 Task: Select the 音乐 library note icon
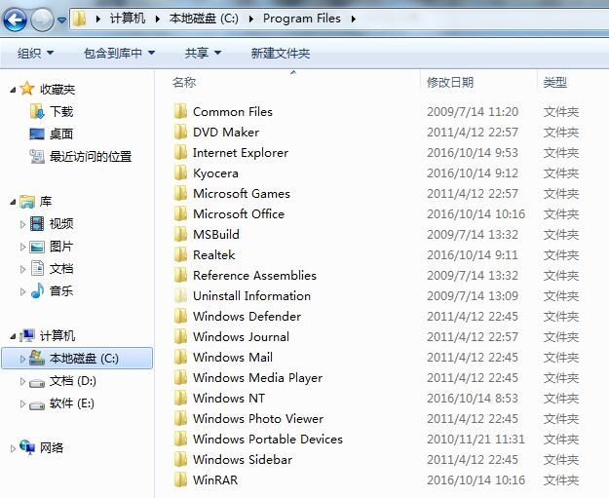37,290
